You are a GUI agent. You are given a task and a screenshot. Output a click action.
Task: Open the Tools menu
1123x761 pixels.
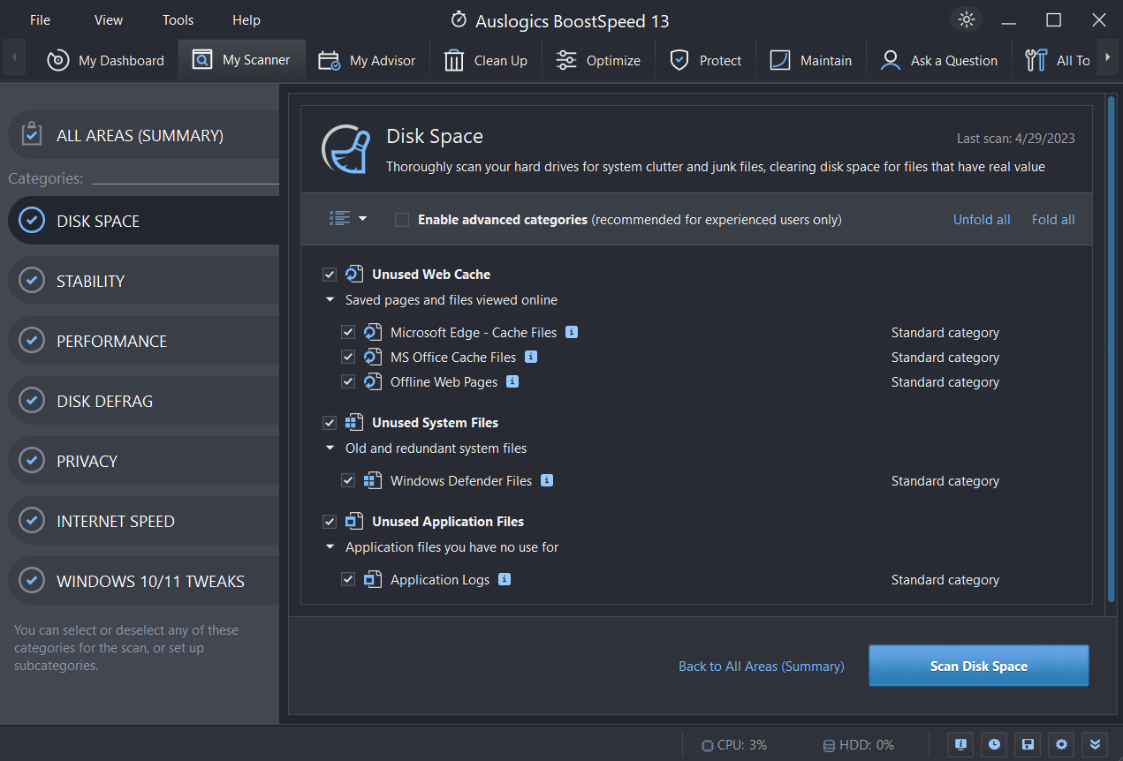[178, 19]
